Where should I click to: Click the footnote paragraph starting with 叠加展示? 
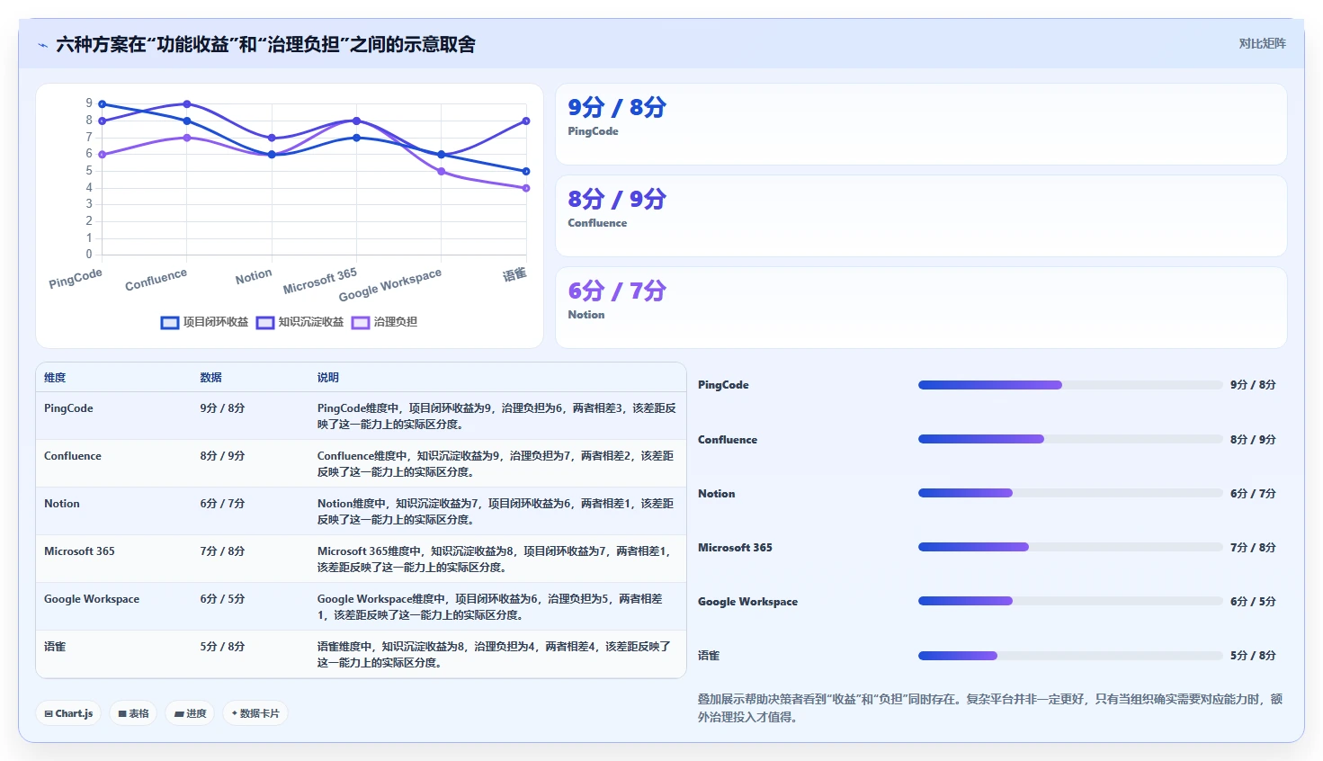990,708
